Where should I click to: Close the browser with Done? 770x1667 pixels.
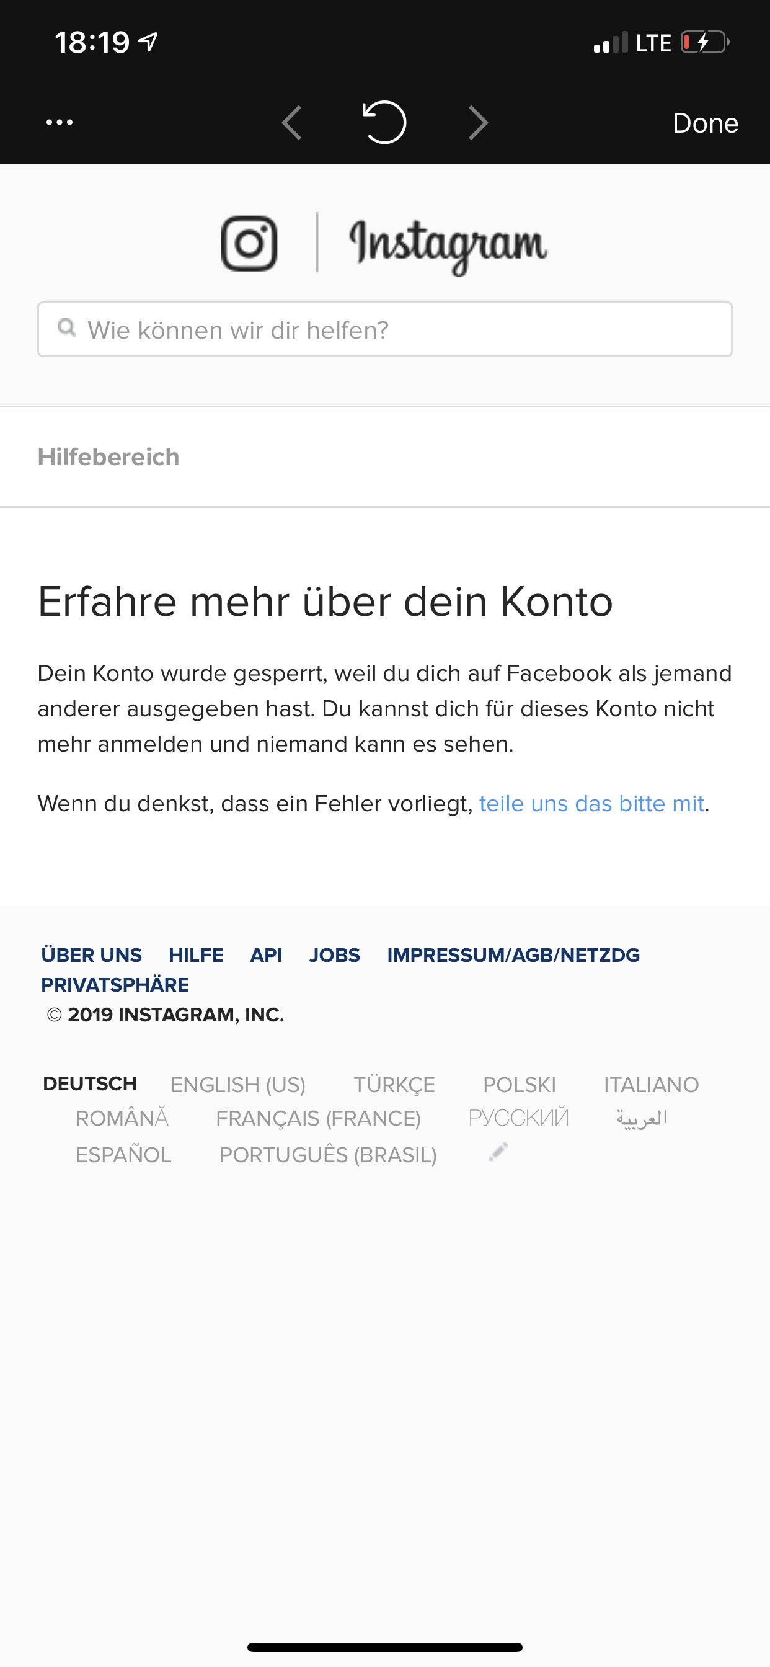point(706,123)
